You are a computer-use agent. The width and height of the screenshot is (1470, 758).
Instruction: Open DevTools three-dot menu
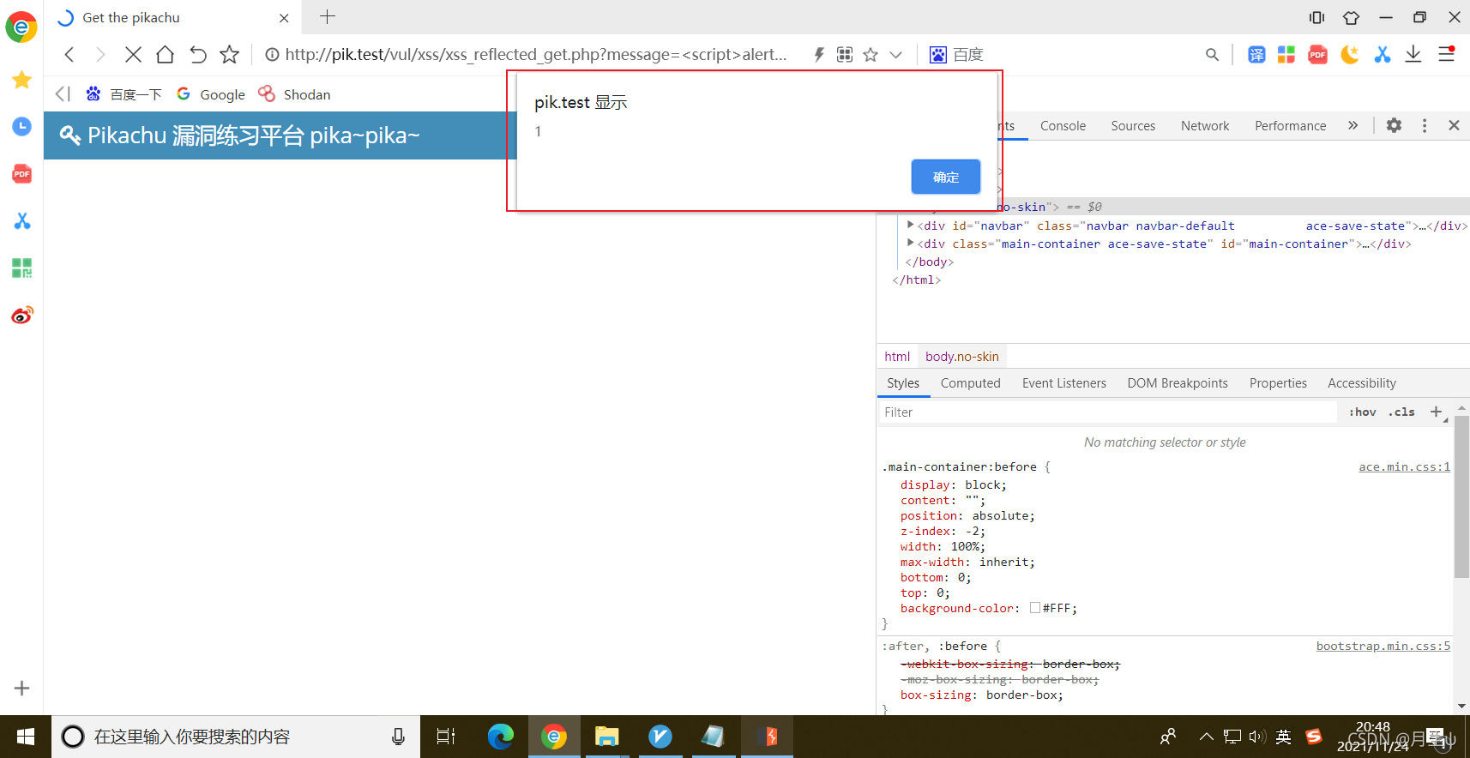[x=1425, y=125]
